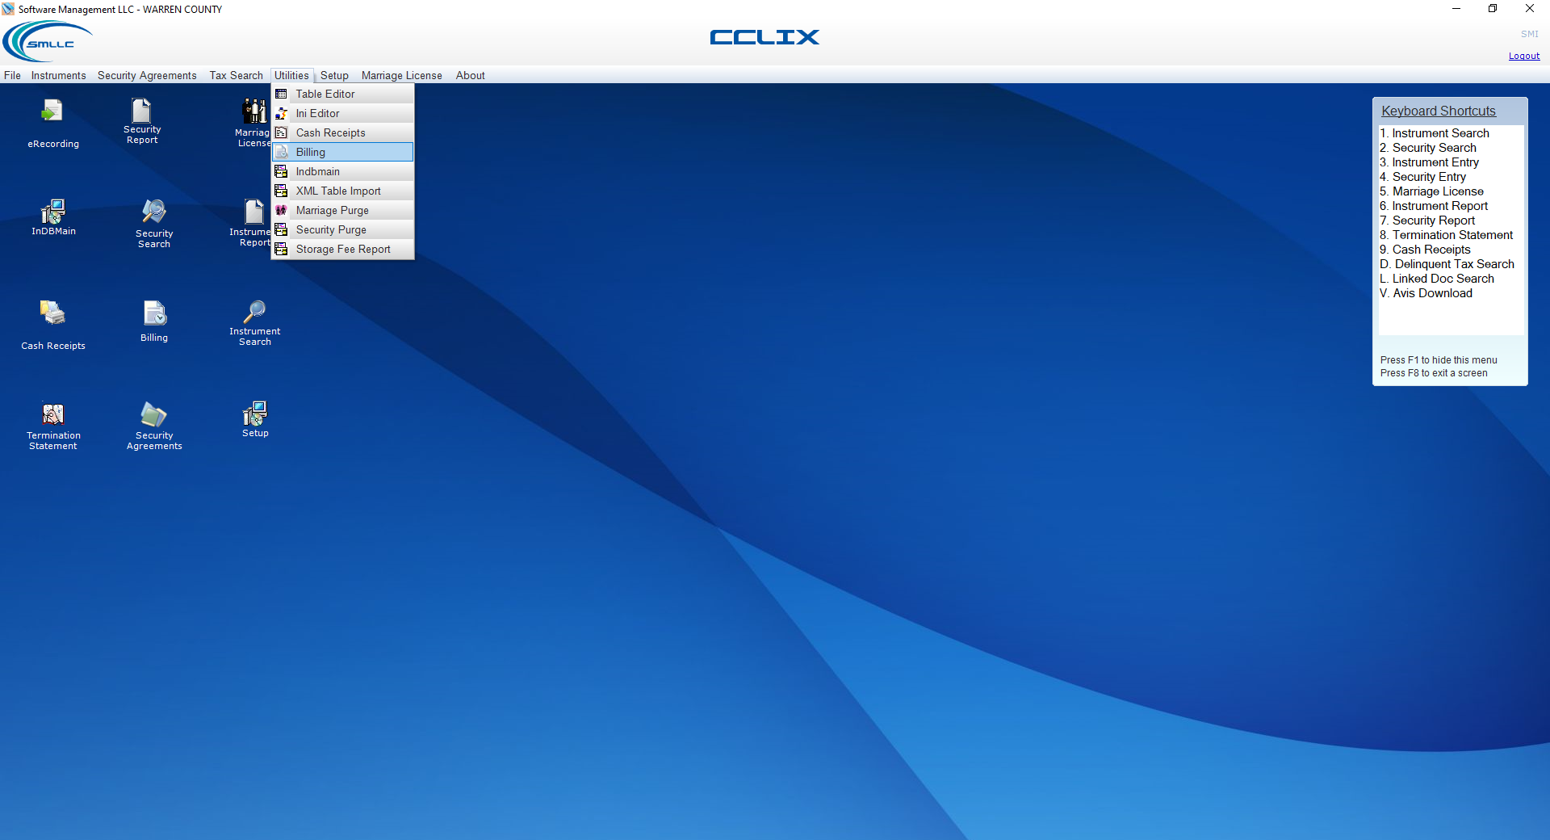1550x840 pixels.
Task: Open the Setup desktop icon
Action: click(255, 420)
